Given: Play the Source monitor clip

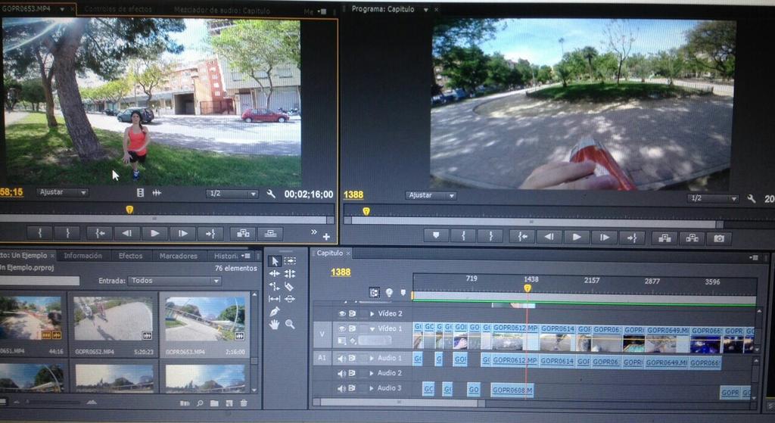Looking at the screenshot, I should [x=154, y=233].
